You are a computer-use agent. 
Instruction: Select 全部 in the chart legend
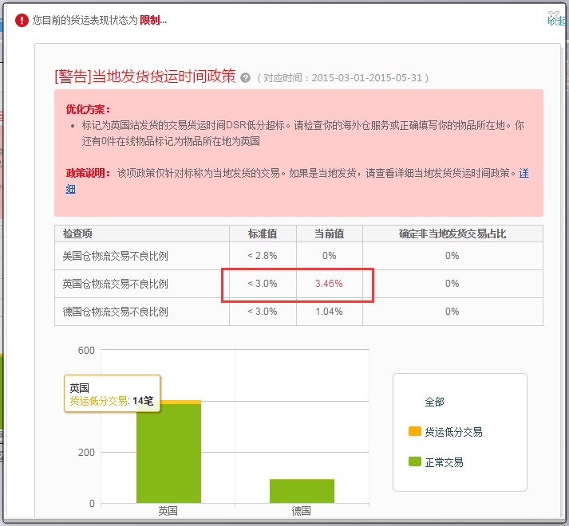coord(434,402)
